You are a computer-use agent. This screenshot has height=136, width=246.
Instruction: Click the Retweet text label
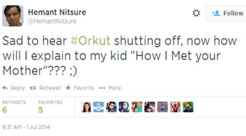tap(50, 88)
